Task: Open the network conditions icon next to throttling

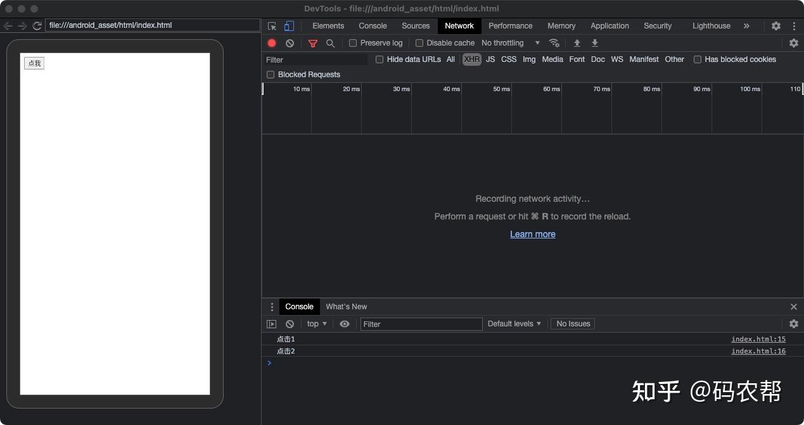Action: click(x=554, y=42)
